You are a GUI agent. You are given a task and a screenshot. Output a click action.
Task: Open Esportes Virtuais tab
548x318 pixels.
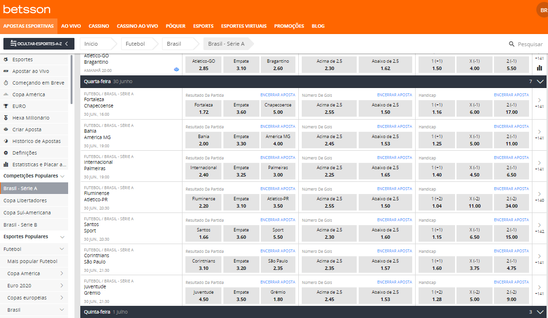coord(244,26)
